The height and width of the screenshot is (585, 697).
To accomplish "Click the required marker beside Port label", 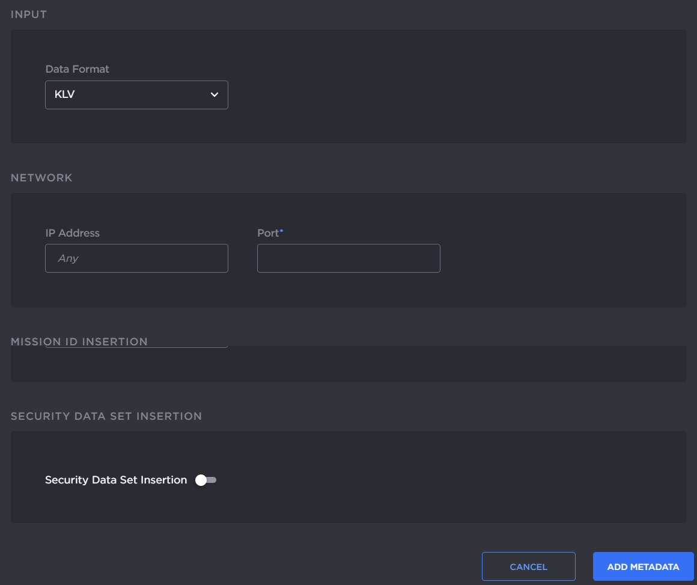I will (x=281, y=230).
